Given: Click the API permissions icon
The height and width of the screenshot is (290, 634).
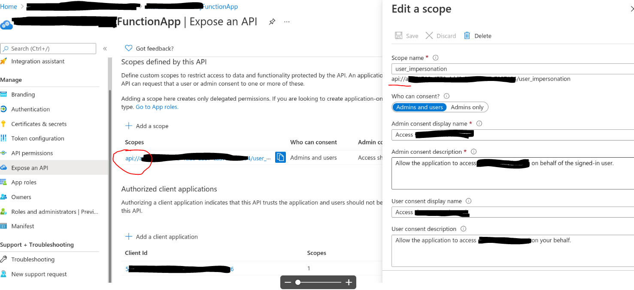Looking at the screenshot, I should (x=4, y=153).
